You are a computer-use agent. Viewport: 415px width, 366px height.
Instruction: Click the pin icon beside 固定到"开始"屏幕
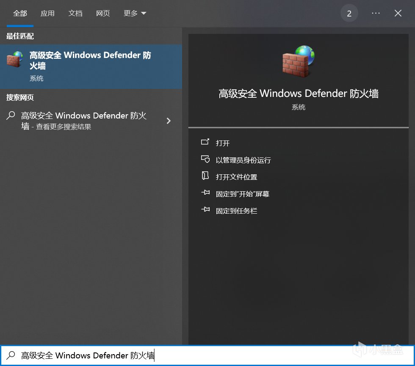(x=205, y=193)
